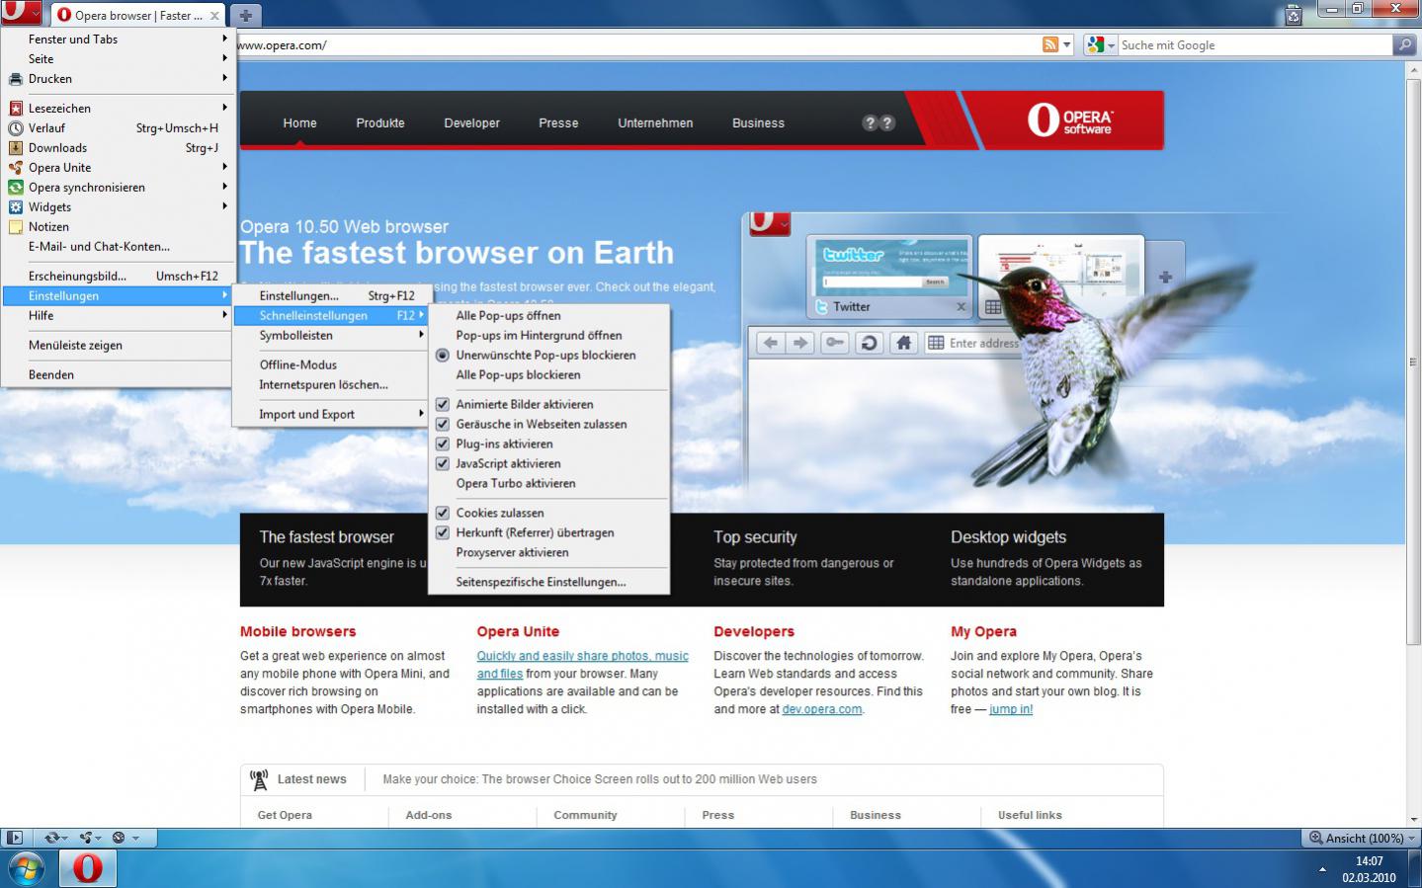Click the RSS feed icon in address bar
Screen dimensions: 1422x888
click(1050, 44)
